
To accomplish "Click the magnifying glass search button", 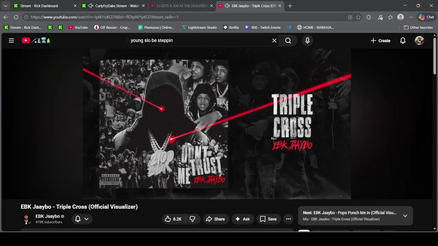I will coord(288,40).
